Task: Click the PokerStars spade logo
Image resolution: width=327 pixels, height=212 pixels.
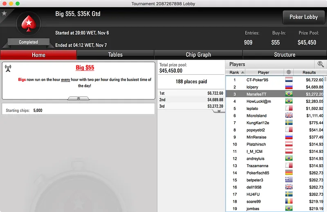Action: tap(29, 24)
